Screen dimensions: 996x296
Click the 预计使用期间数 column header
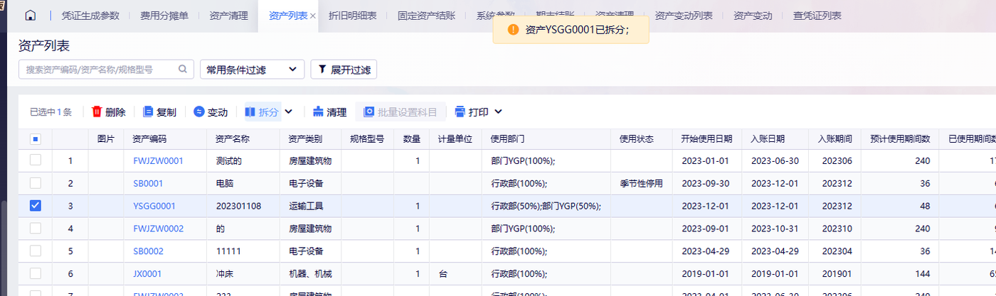pos(900,139)
